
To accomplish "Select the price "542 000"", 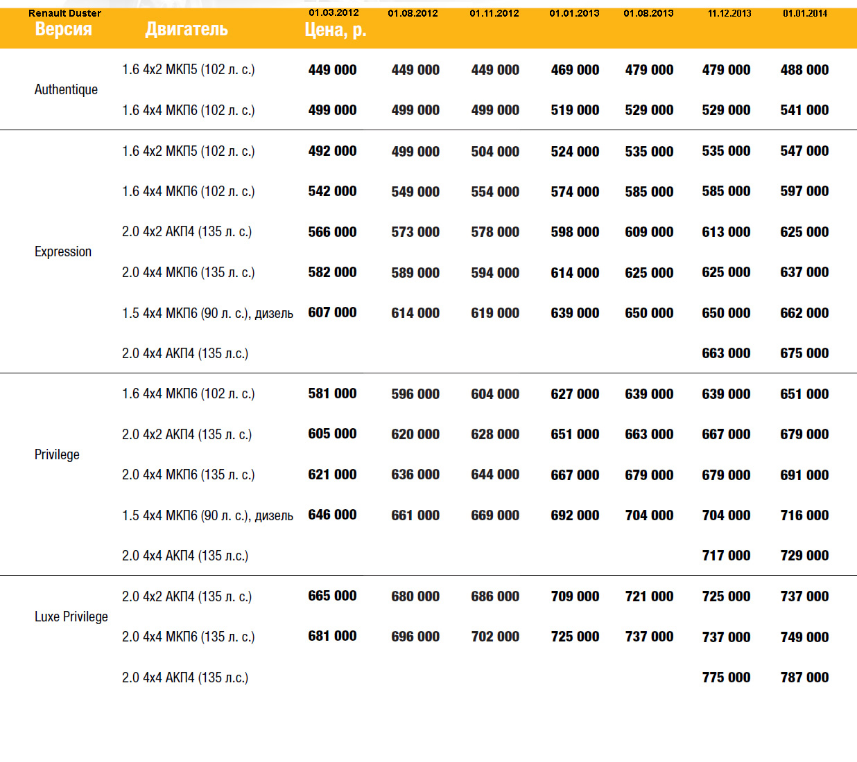I will pyautogui.click(x=332, y=191).
